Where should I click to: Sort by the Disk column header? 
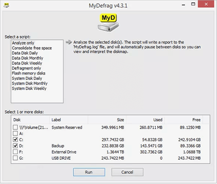[30, 120]
